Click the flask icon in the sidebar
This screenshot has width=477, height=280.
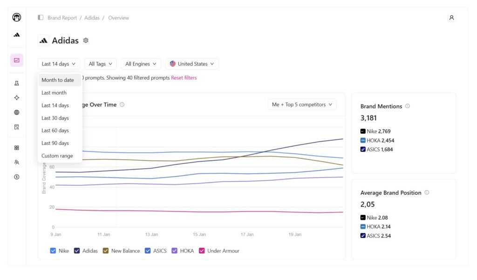tap(17, 83)
